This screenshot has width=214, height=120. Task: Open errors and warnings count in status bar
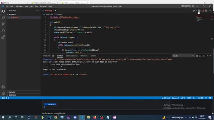click(x=5, y=98)
